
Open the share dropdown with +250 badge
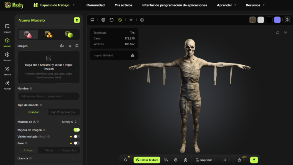[x=241, y=160]
